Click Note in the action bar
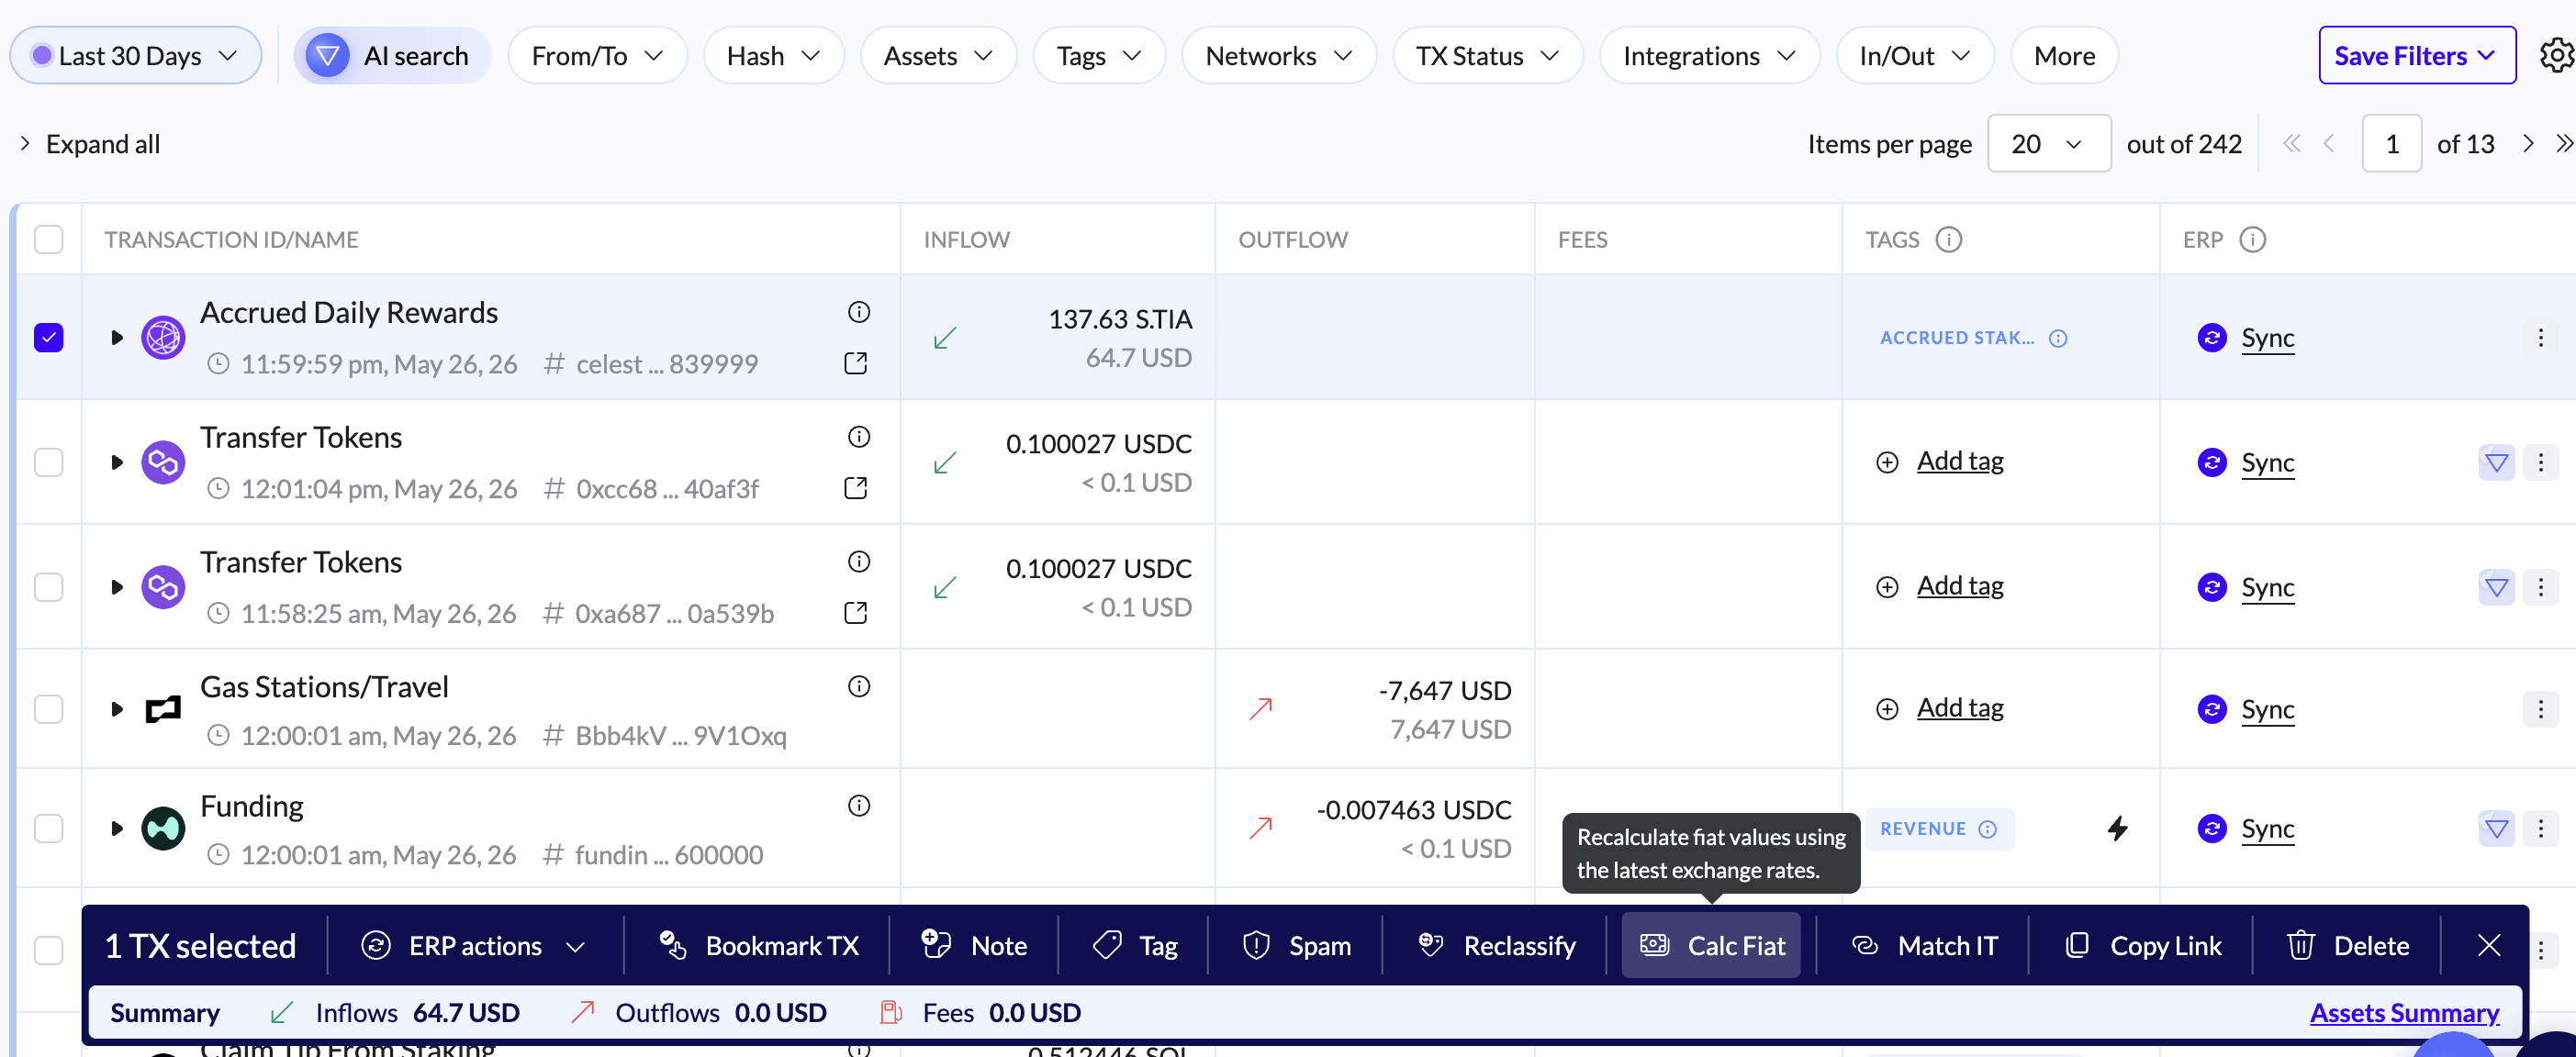This screenshot has width=2576, height=1057. pos(974,945)
